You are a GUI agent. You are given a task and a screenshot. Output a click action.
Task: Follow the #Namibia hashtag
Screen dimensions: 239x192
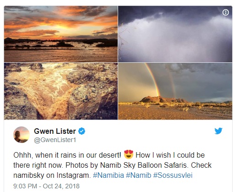(109, 175)
